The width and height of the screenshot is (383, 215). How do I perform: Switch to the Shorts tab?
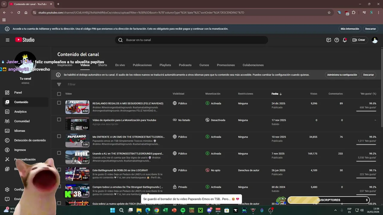coord(102,65)
